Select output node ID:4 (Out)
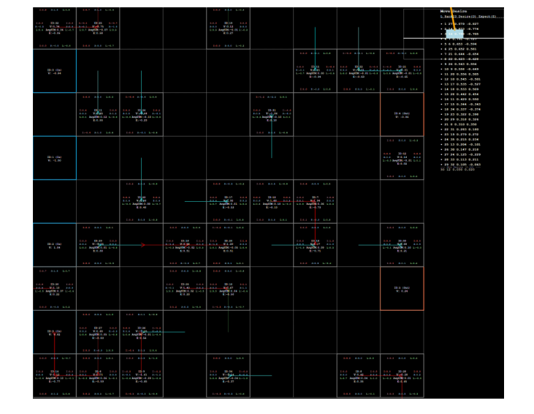The image size is (534, 414). tap(402, 115)
